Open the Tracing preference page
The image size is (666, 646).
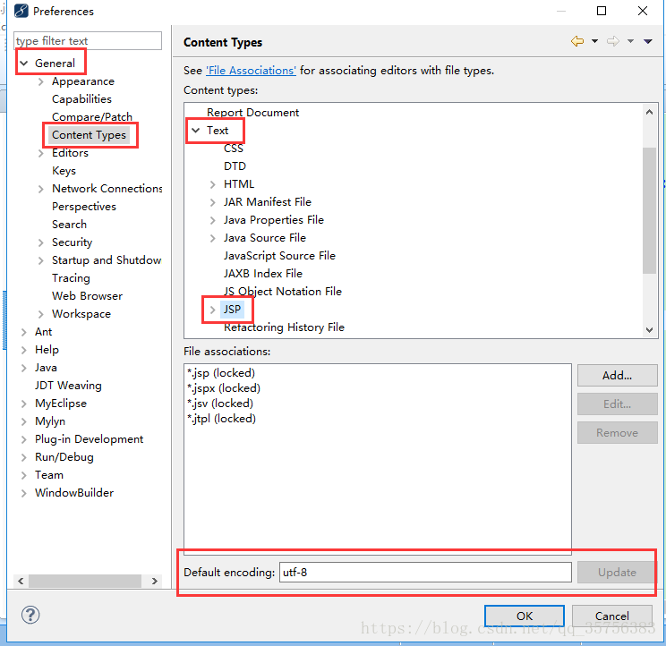(x=71, y=278)
